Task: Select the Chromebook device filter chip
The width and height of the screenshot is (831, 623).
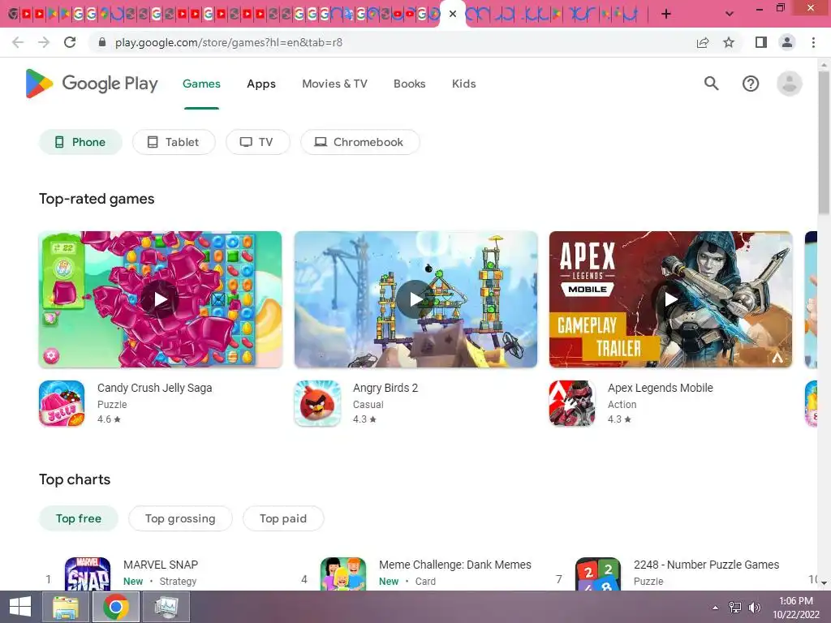Action: click(x=360, y=142)
